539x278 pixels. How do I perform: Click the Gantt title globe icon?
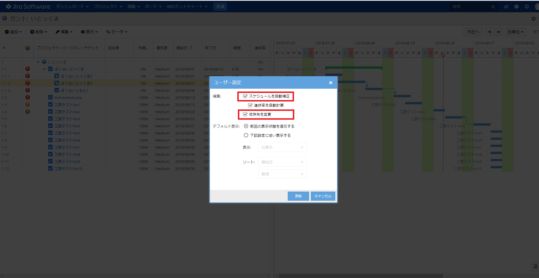5,18
